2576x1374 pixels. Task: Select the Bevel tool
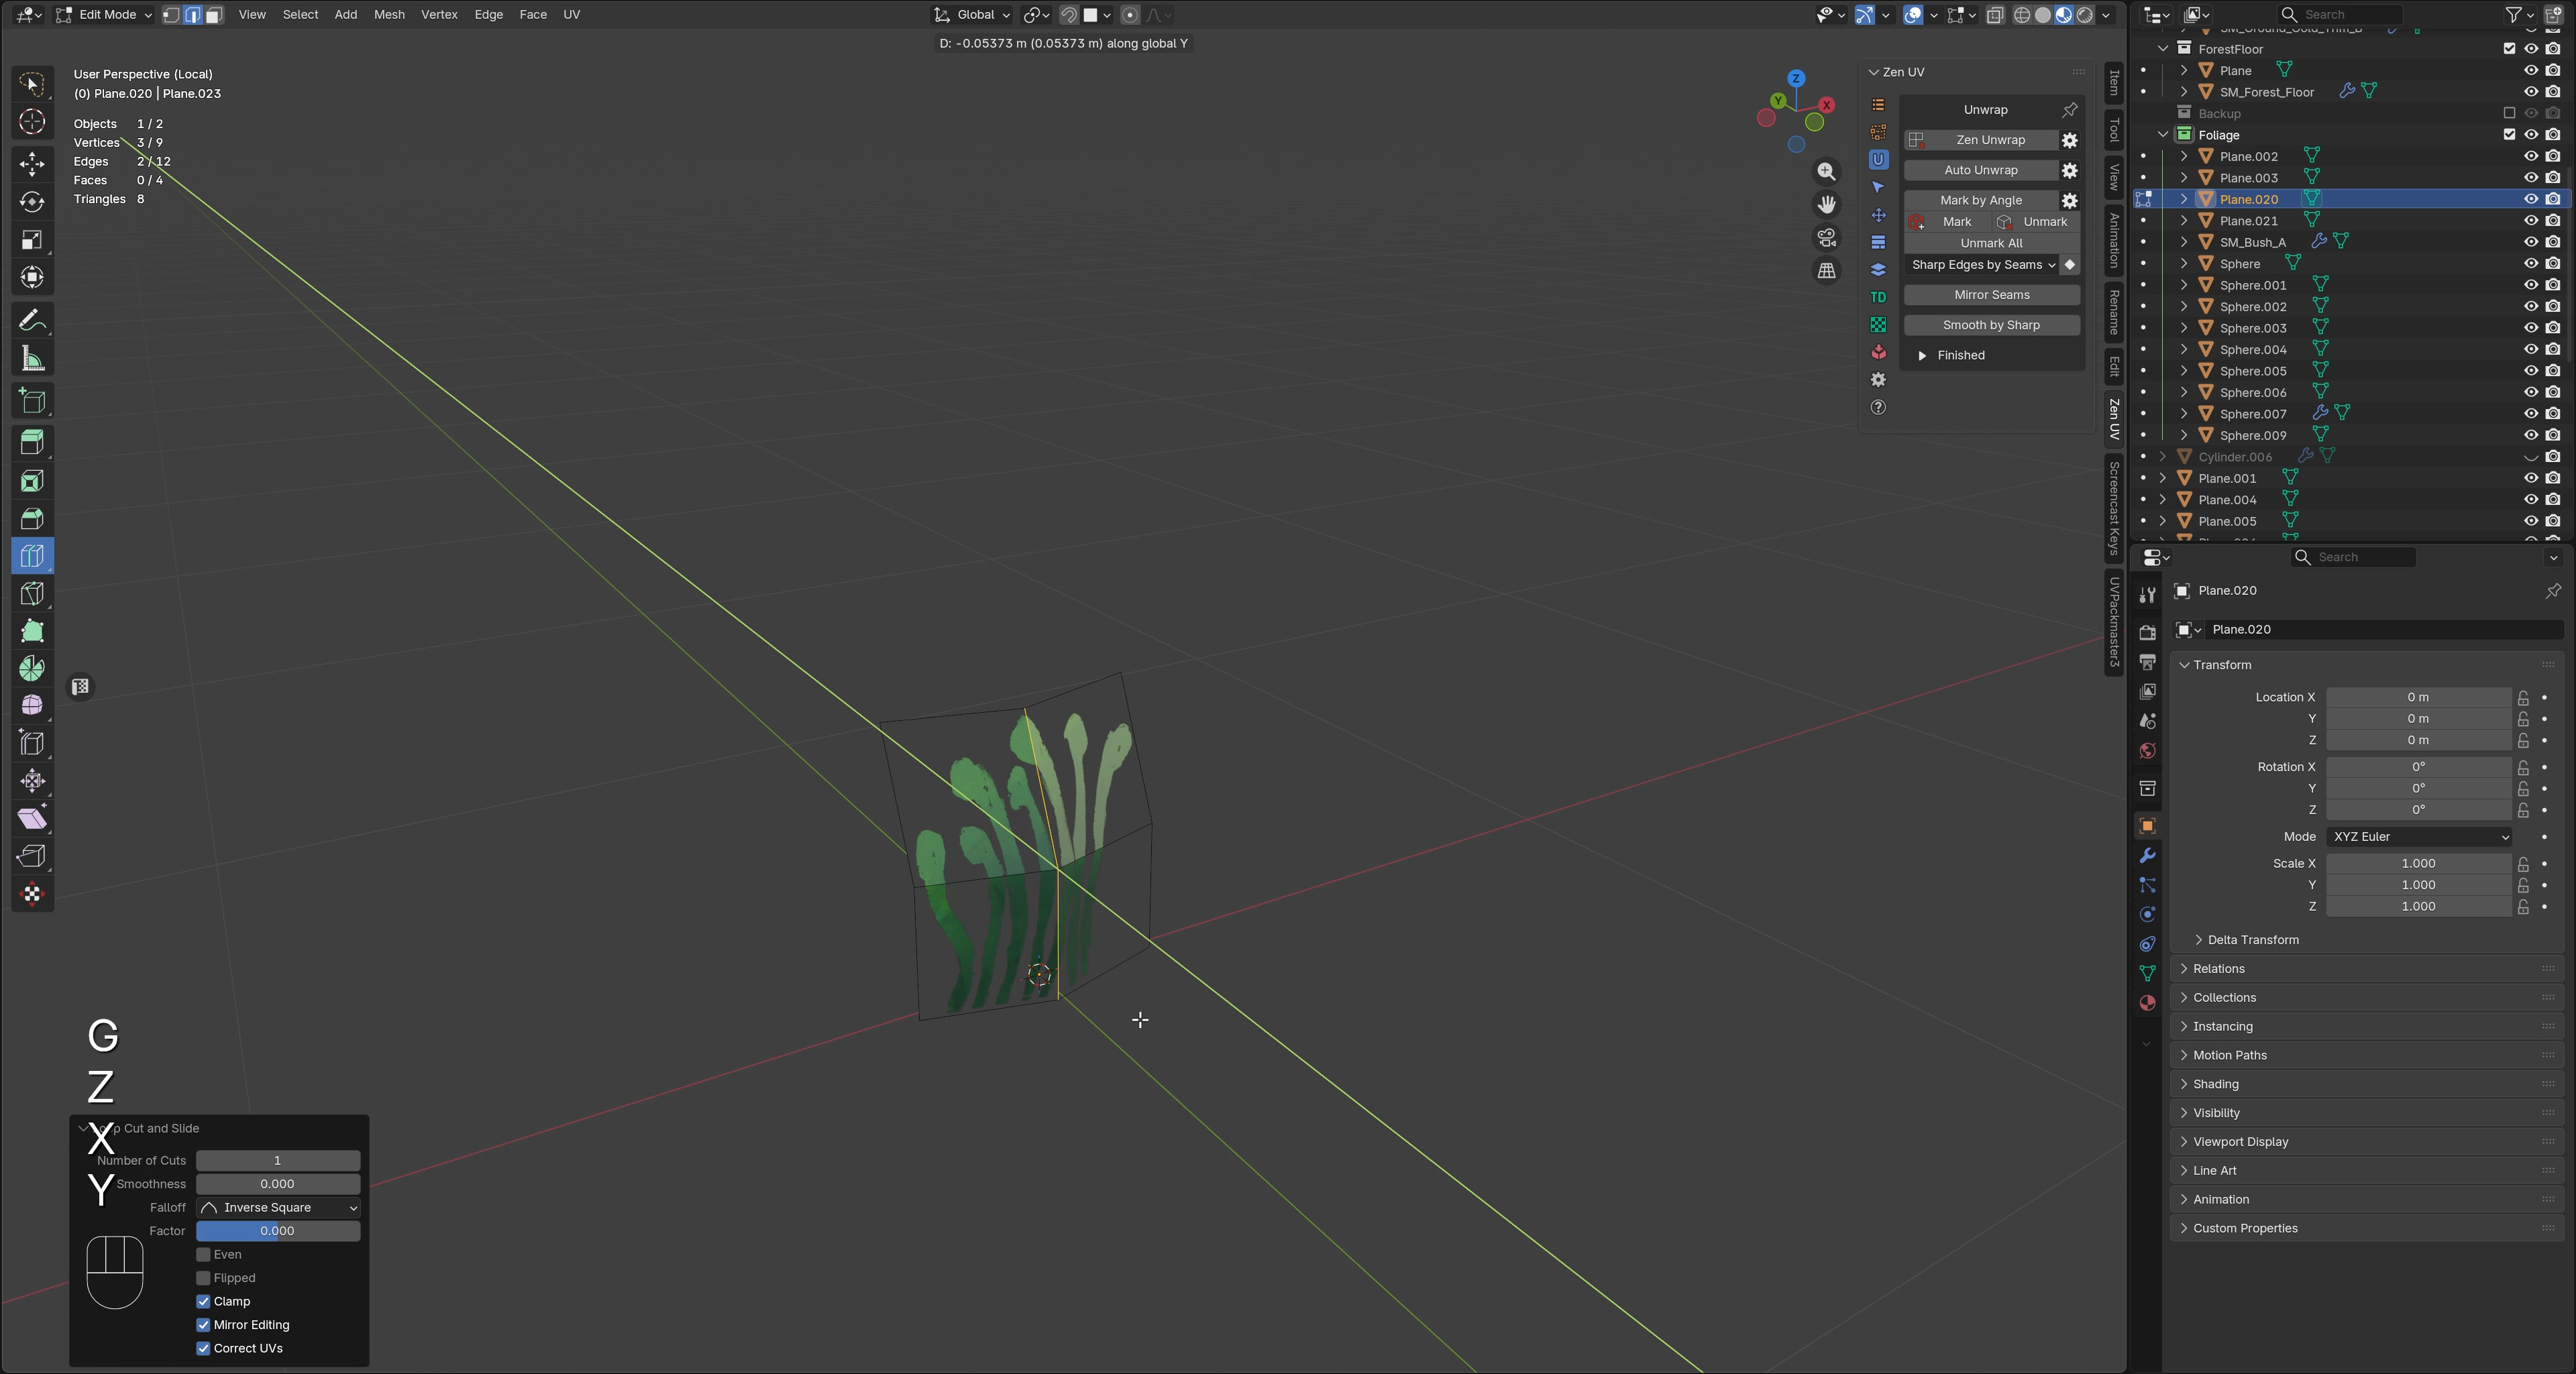tap(32, 518)
